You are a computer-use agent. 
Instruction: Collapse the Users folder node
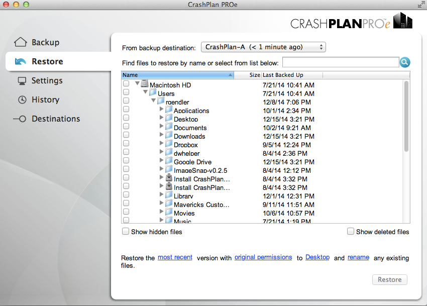pyautogui.click(x=145, y=92)
